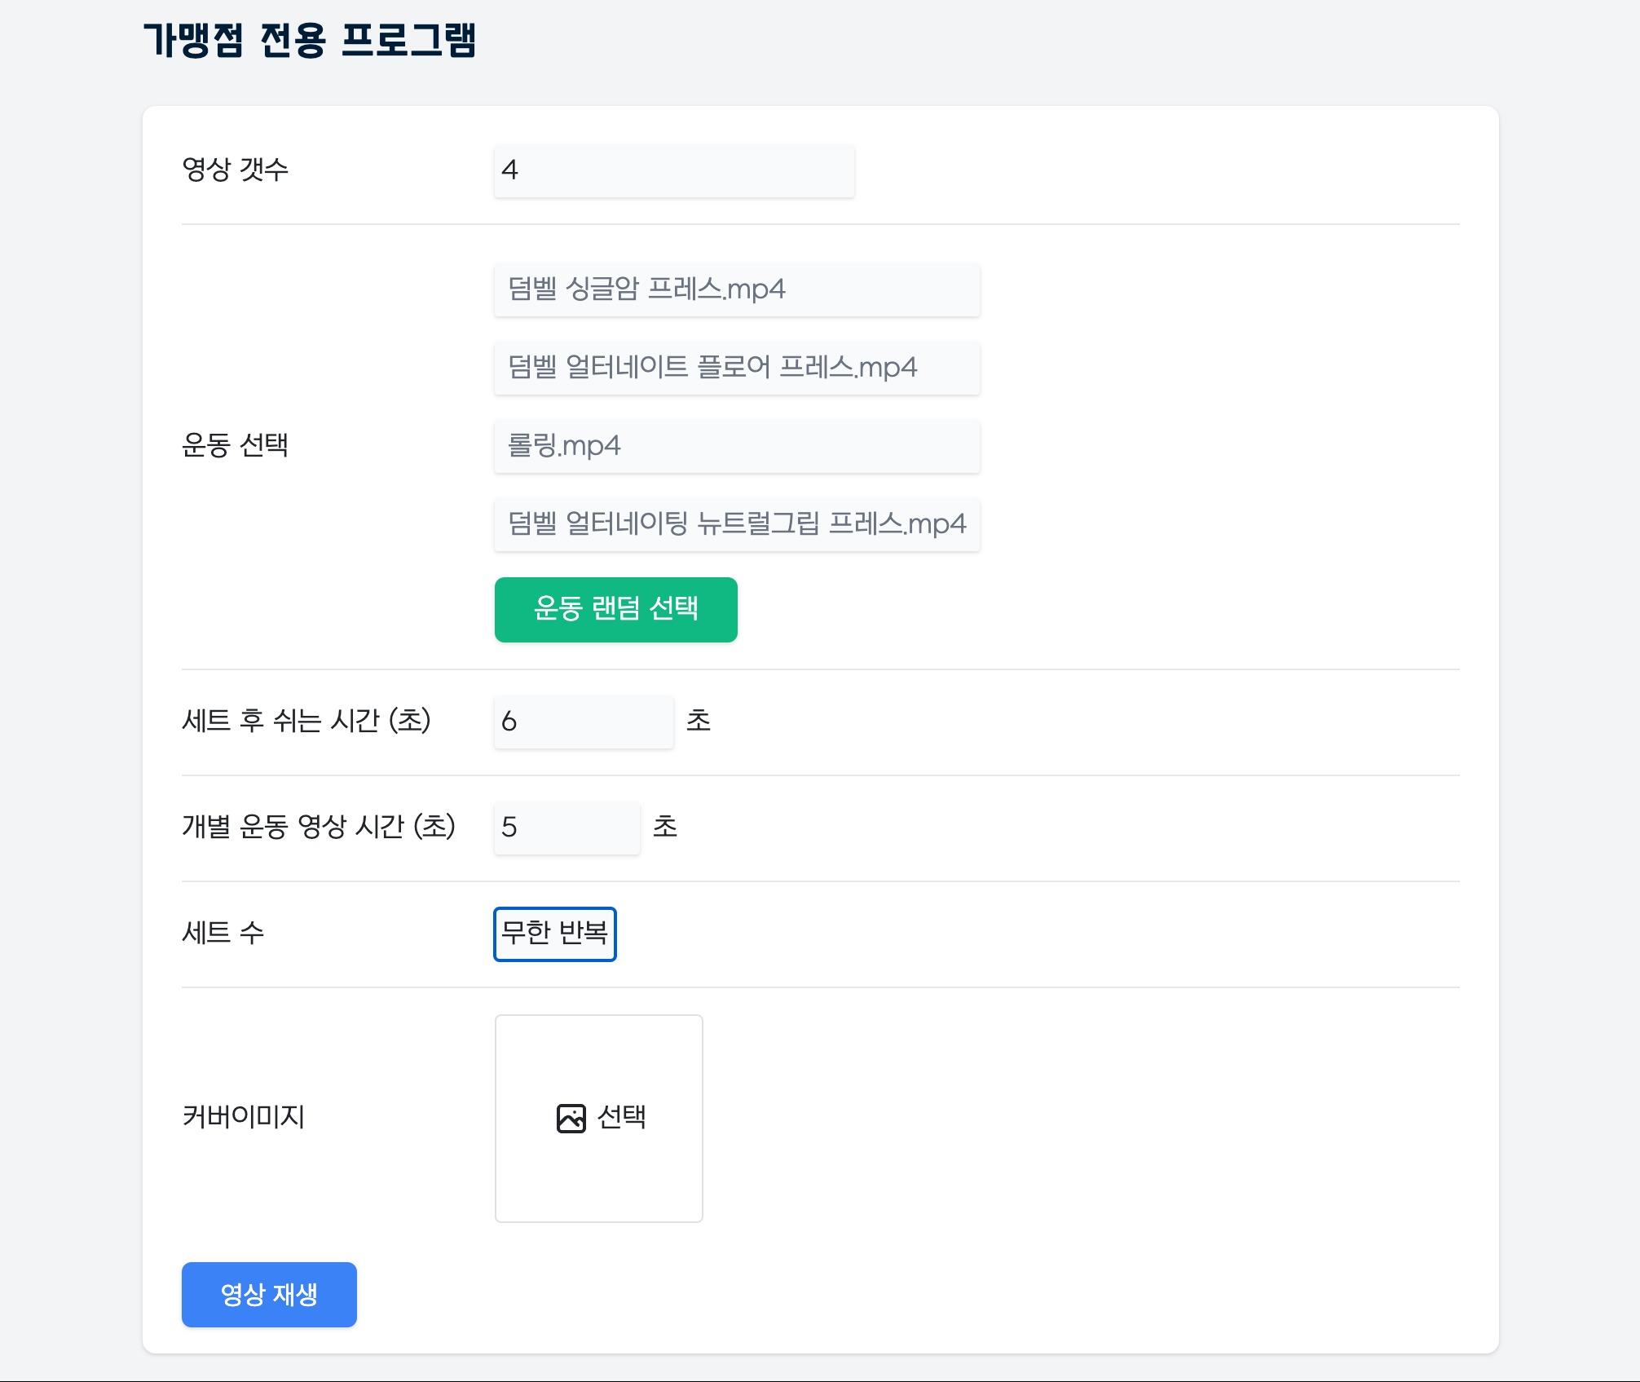Click the 초 unit beside rest time field
This screenshot has height=1382, width=1640.
coord(699,721)
